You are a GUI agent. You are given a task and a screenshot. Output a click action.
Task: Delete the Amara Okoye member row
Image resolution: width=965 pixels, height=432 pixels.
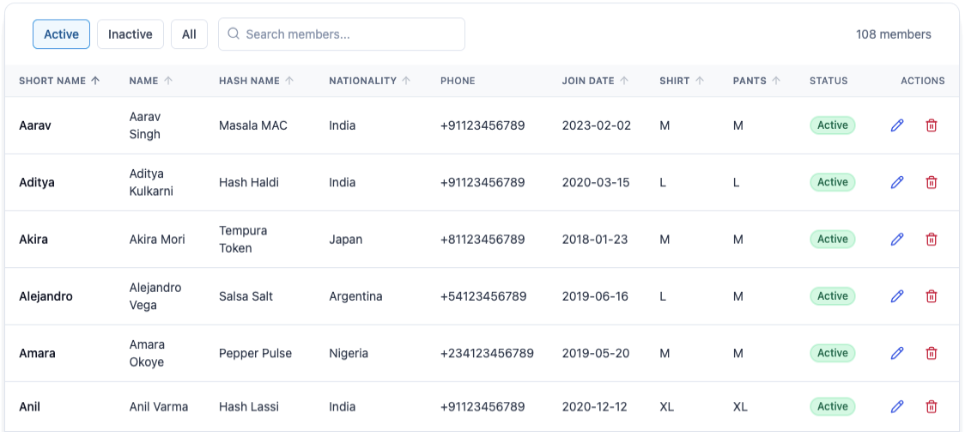[x=932, y=353]
